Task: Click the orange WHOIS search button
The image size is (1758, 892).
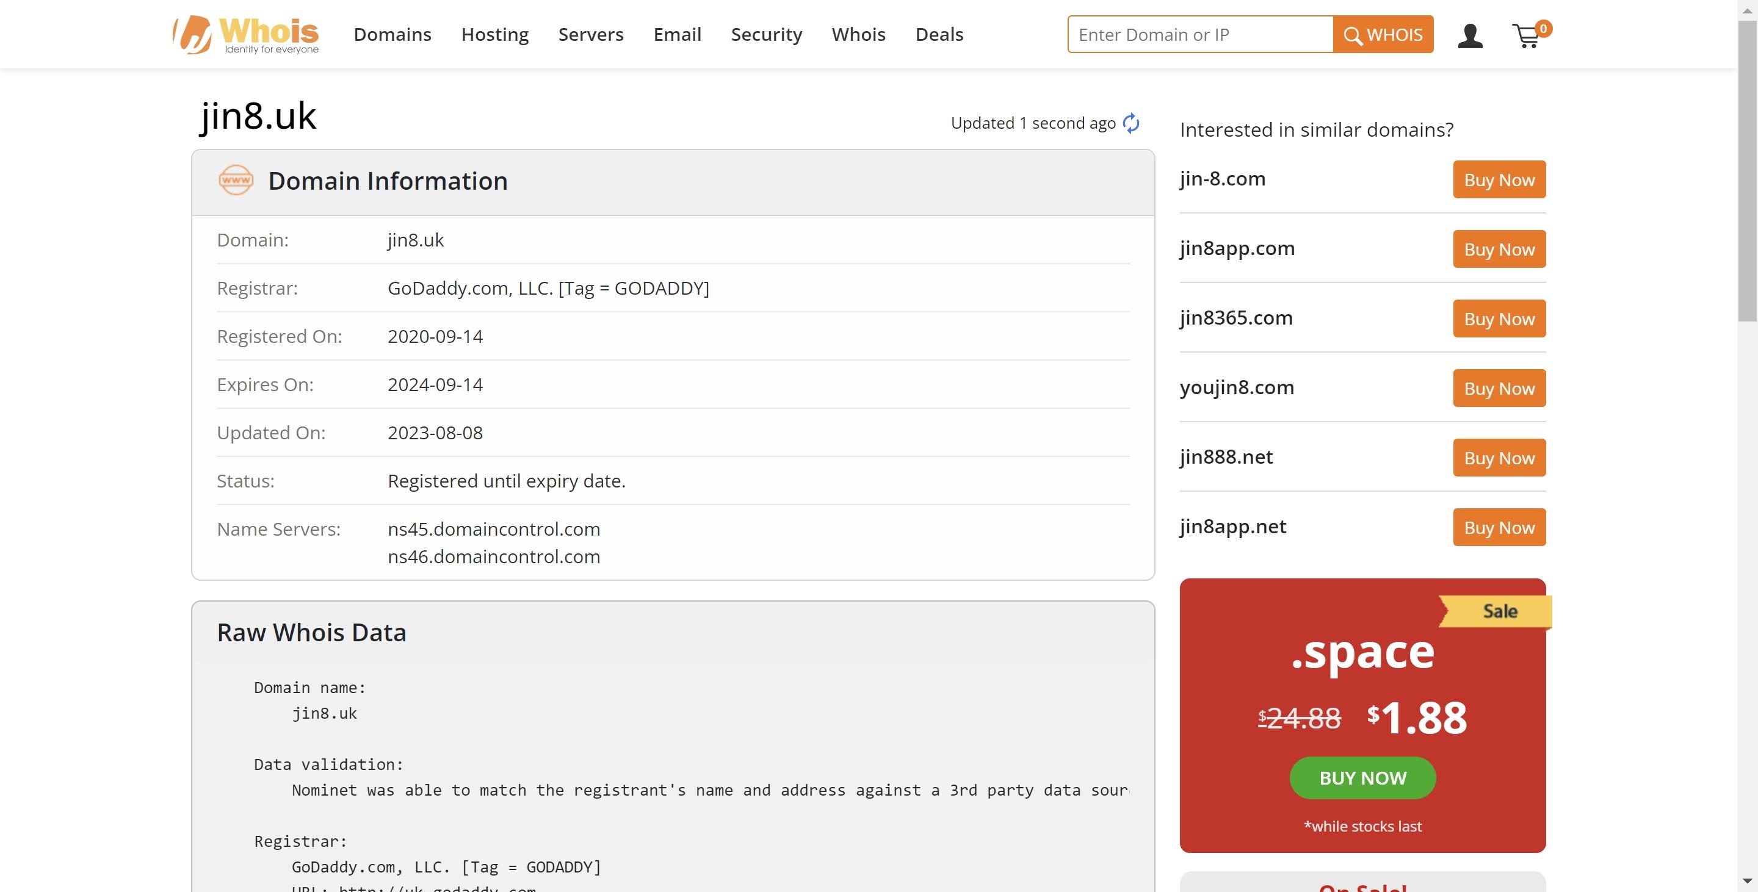Action: (x=1383, y=34)
